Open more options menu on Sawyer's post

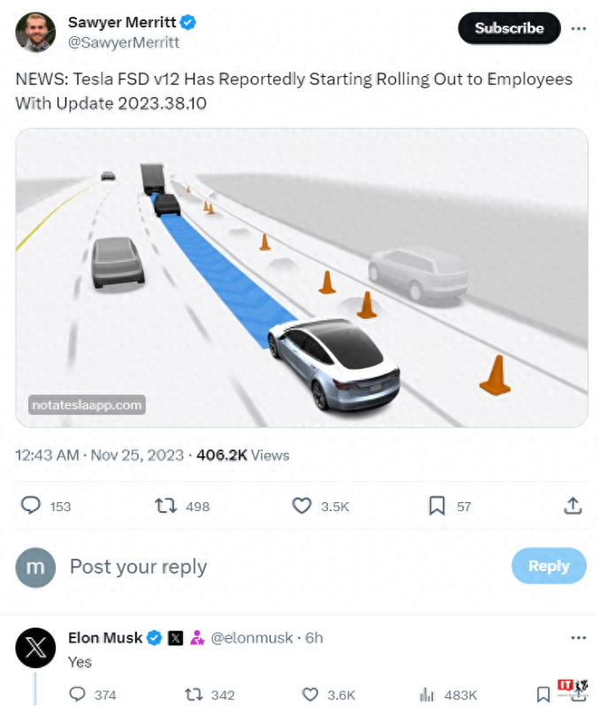[x=579, y=28]
